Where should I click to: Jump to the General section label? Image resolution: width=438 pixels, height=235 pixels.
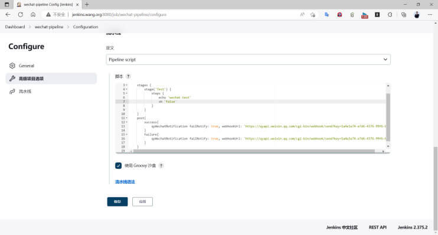click(26, 66)
